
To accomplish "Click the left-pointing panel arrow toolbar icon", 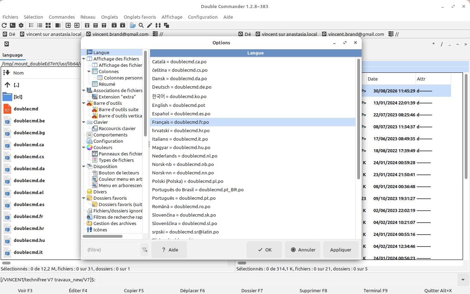I will pos(68,25).
